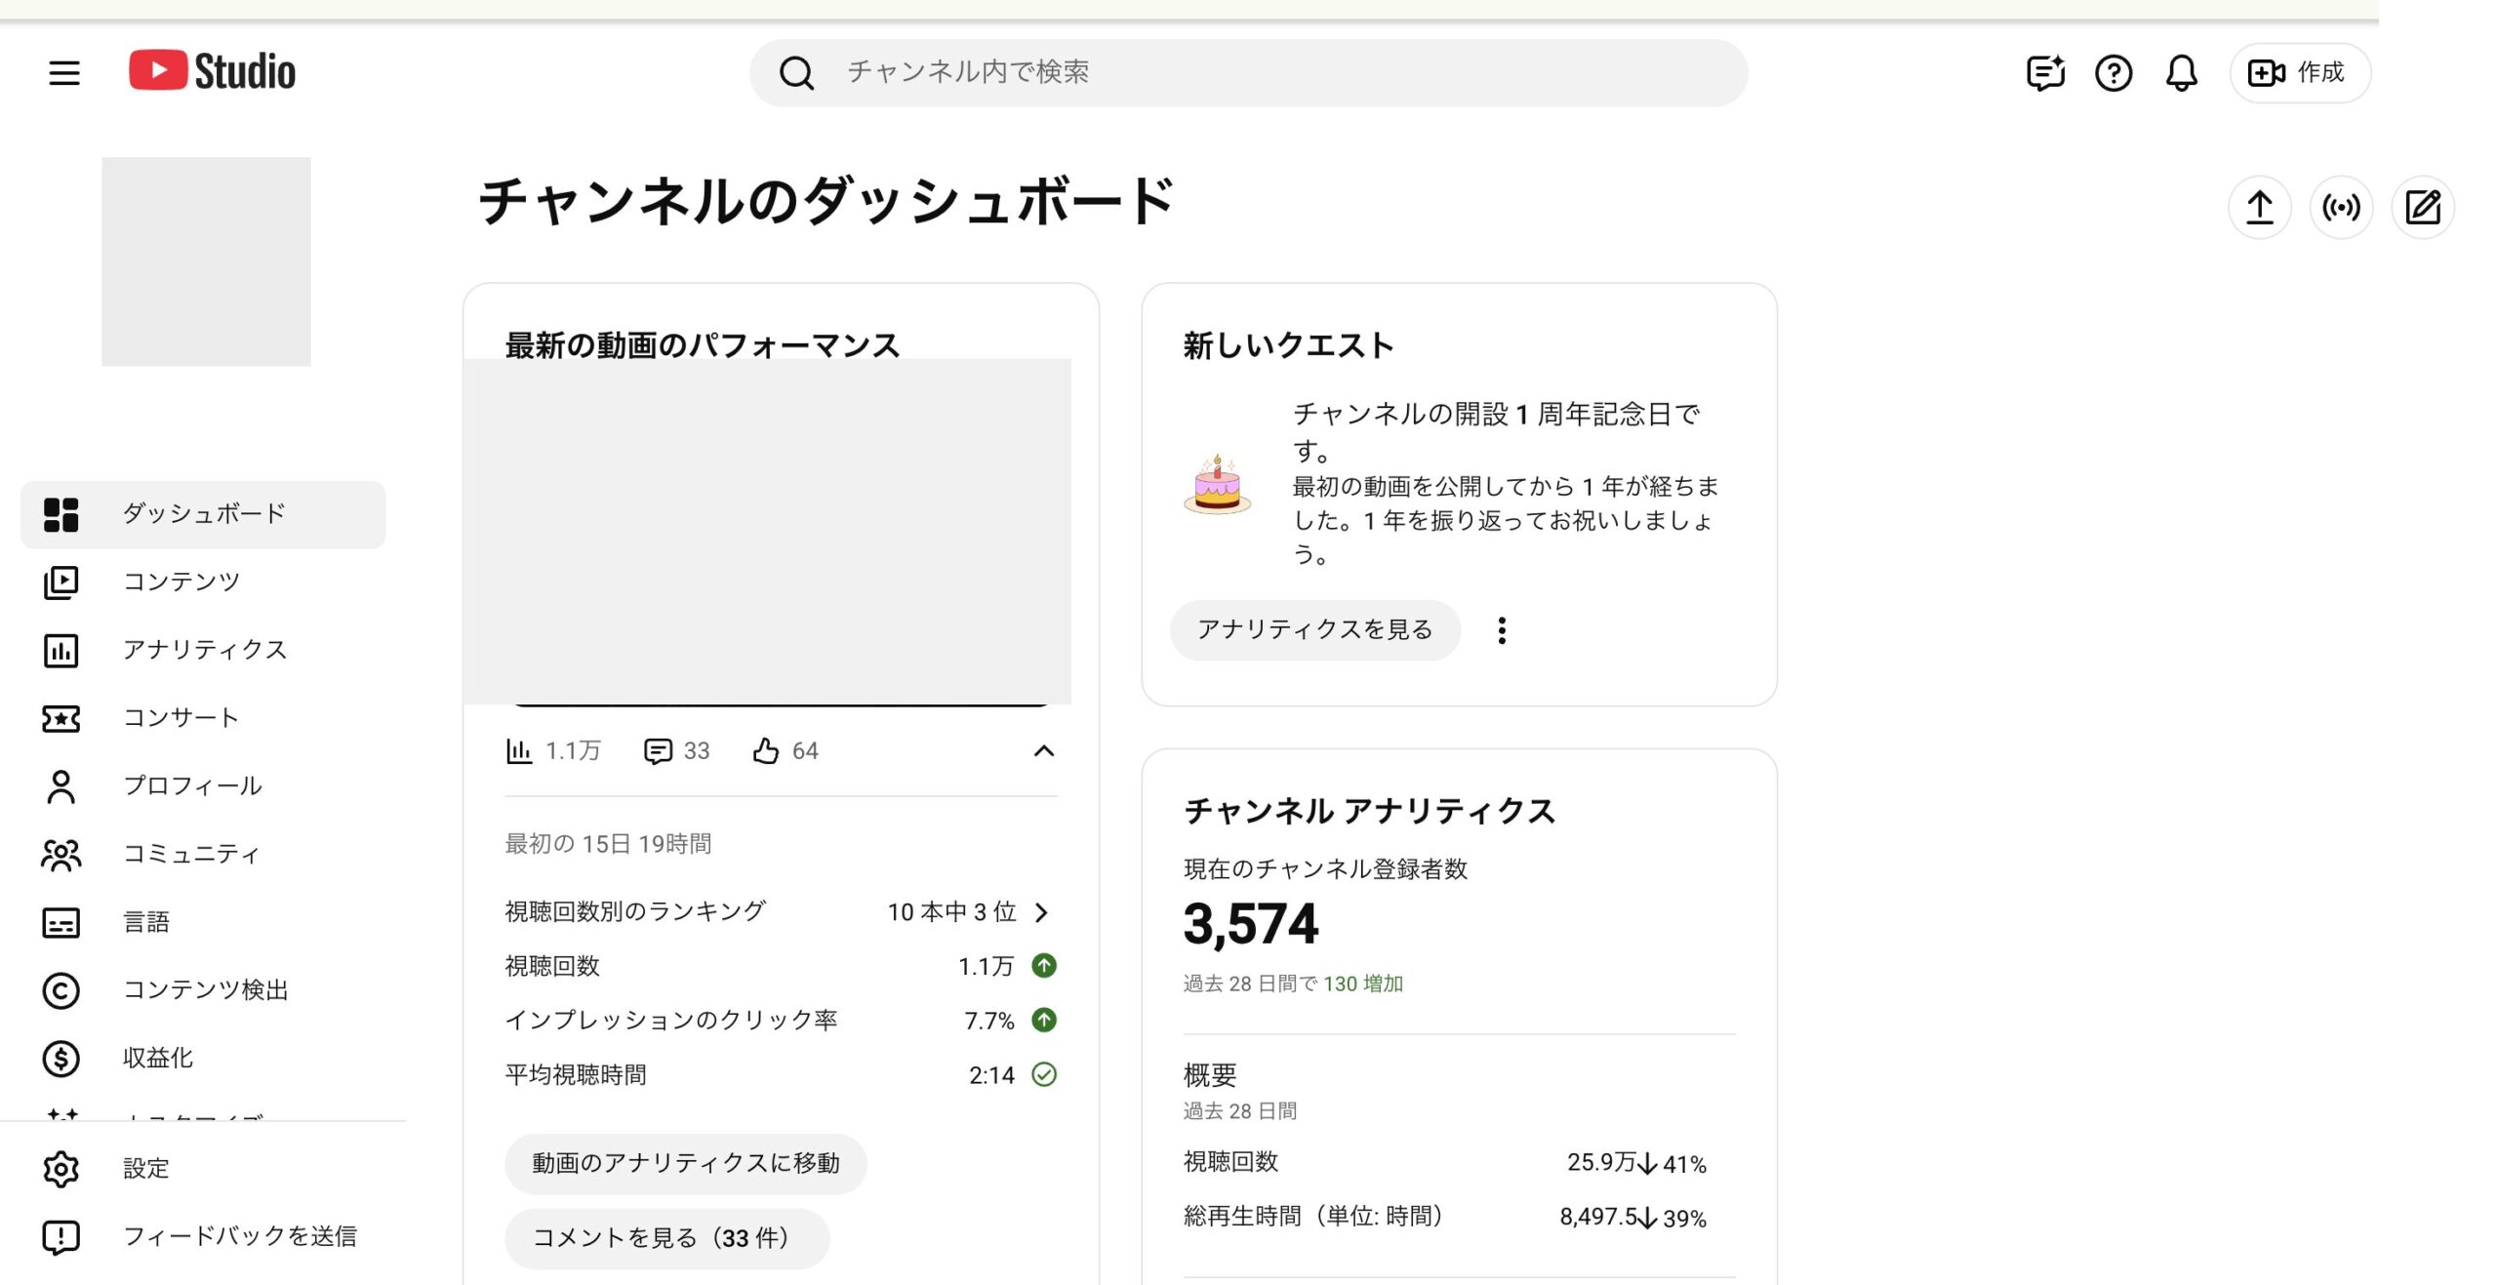The height and width of the screenshot is (1285, 2498).
Task: Click the feedback exclamation bubble icon
Action: point(60,1237)
